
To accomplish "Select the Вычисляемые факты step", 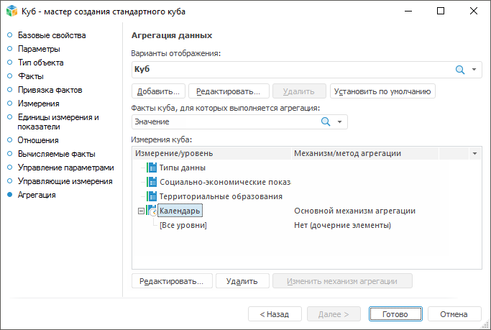I will (56, 154).
